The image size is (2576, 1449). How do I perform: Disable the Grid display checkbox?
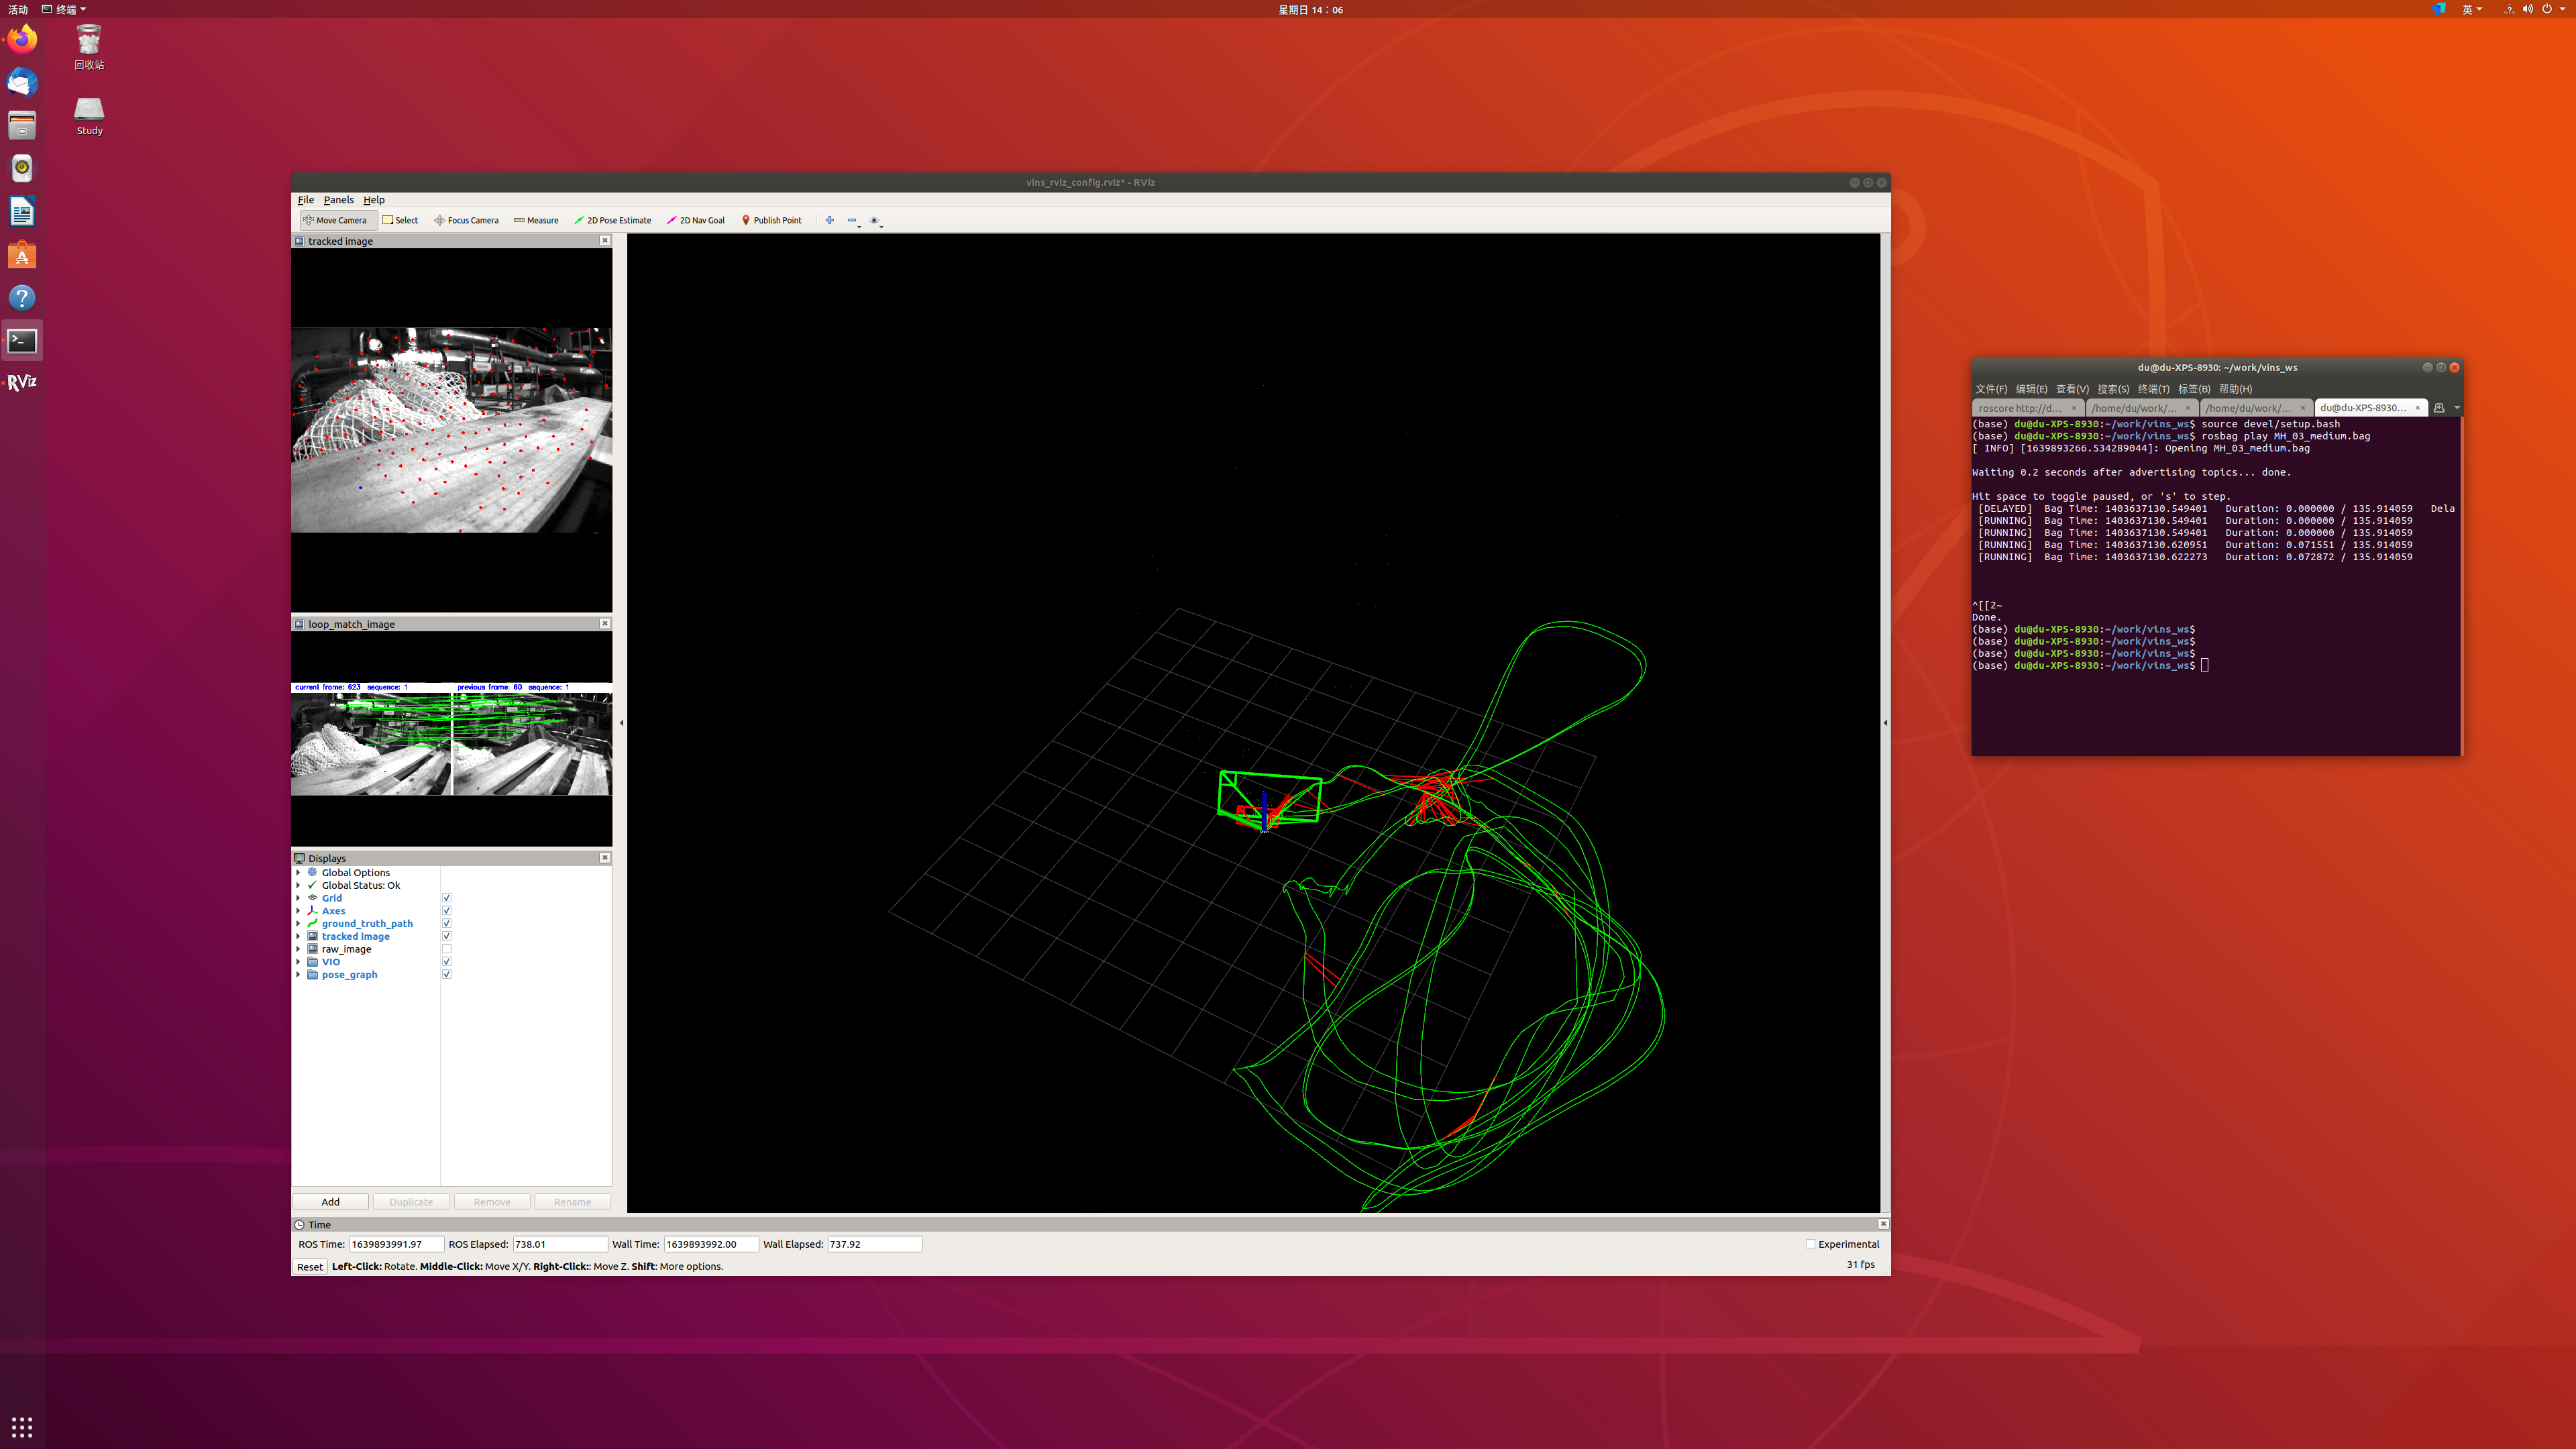click(447, 898)
